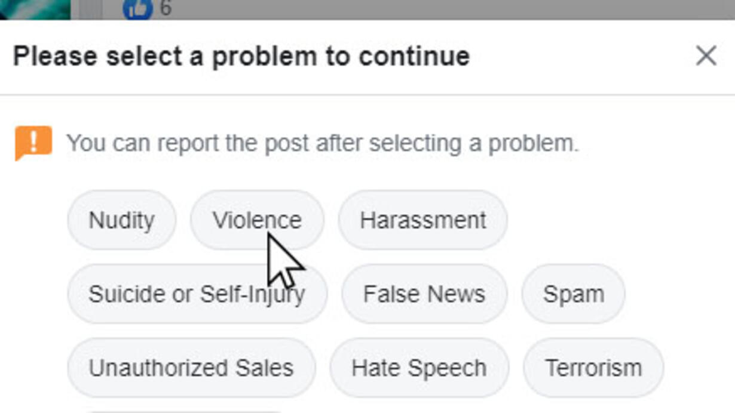Click the blue thumbs-up like icon
Screen dimensions: 735x413
pyautogui.click(x=137, y=8)
